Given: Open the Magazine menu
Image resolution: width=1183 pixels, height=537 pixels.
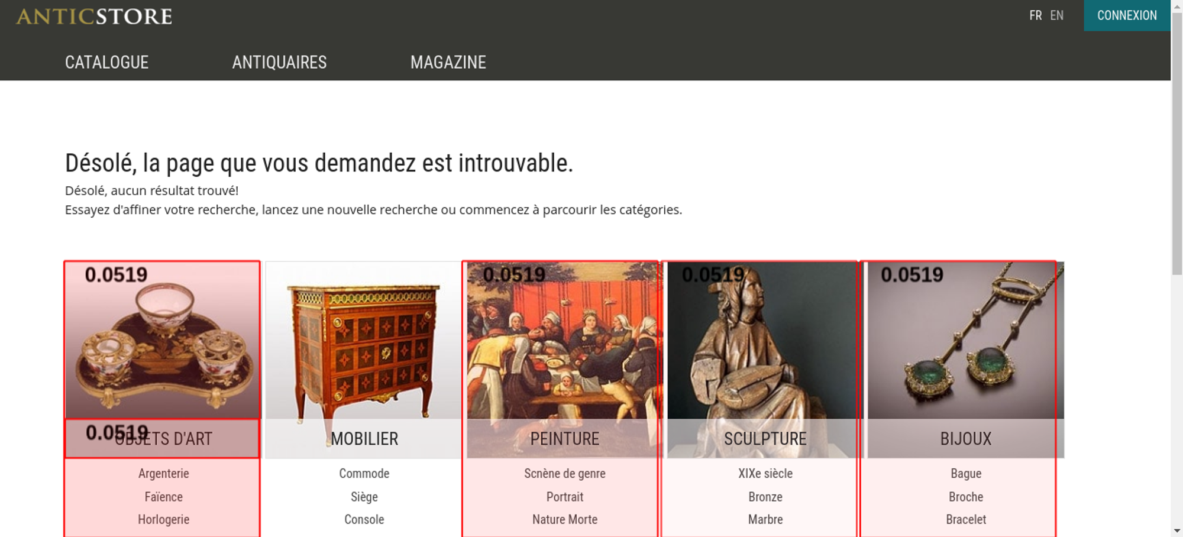Looking at the screenshot, I should tap(448, 62).
